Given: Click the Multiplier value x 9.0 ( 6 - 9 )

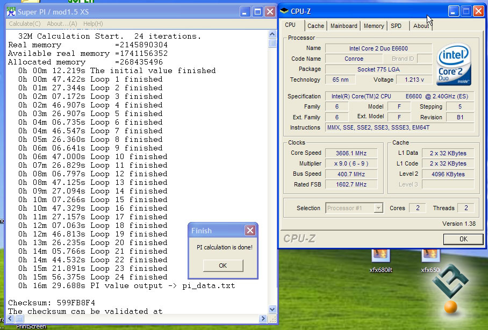Looking at the screenshot, I should click(351, 163).
